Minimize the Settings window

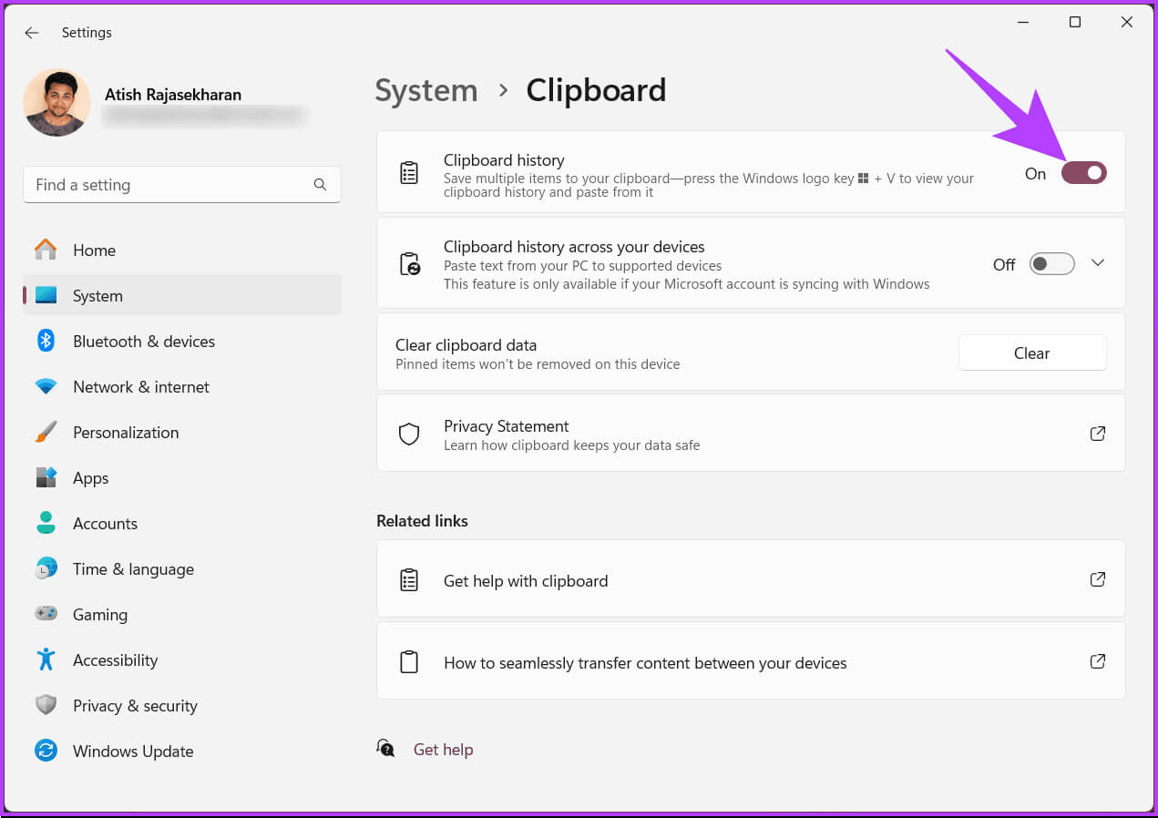1023,23
